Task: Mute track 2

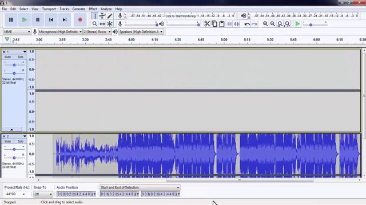Action: [7, 141]
